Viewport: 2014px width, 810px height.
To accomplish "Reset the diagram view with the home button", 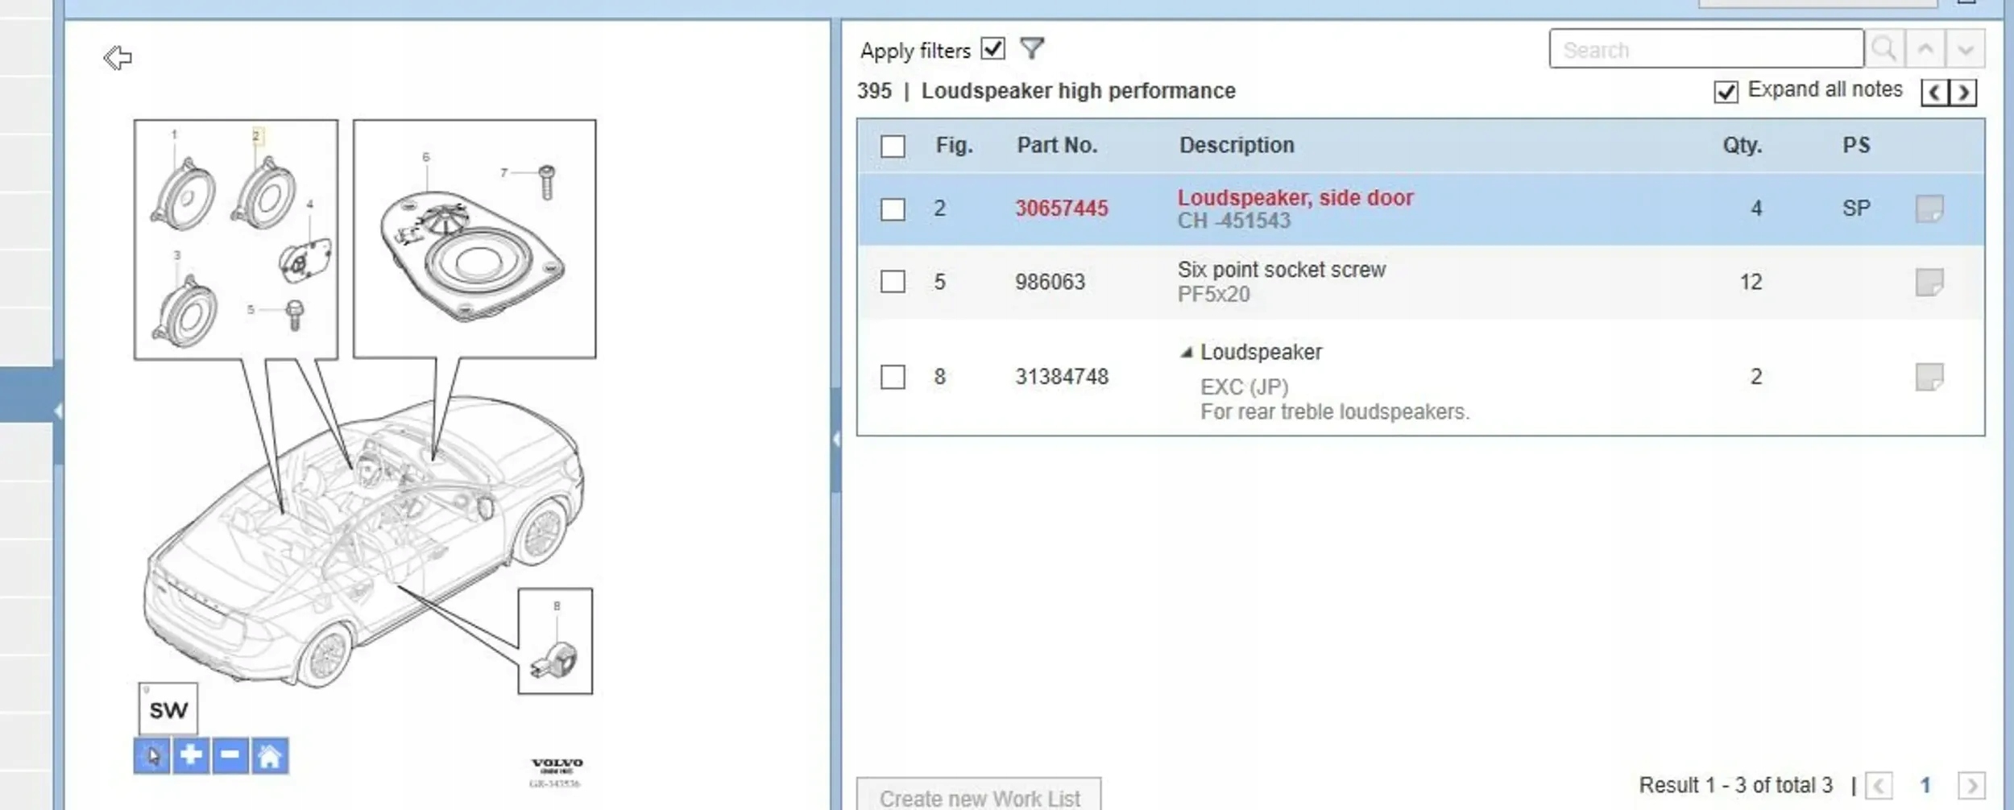I will click(x=270, y=755).
